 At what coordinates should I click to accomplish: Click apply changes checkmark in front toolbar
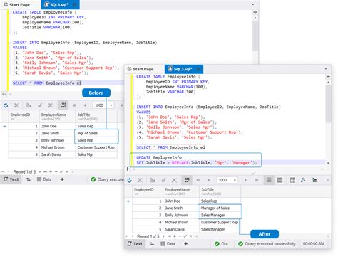[163, 180]
